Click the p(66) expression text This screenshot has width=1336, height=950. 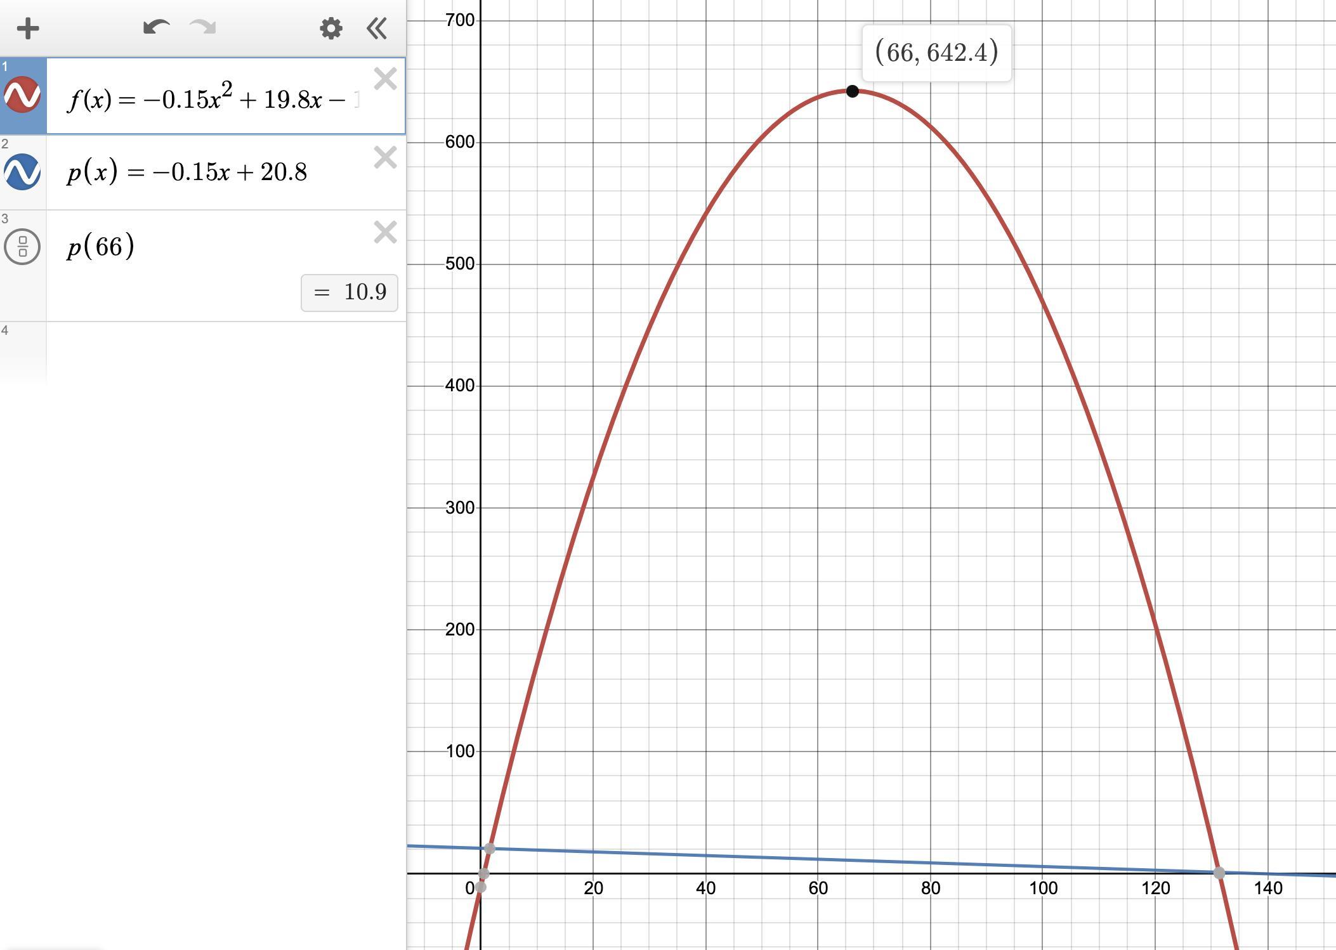(x=102, y=246)
